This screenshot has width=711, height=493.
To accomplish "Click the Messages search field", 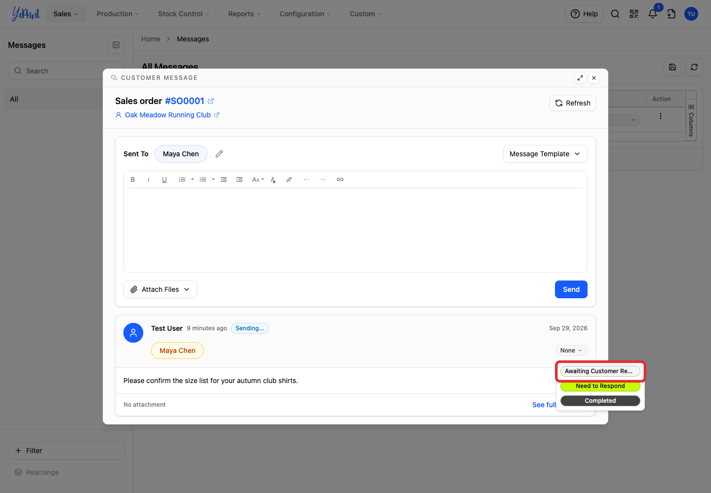I will pos(66,70).
